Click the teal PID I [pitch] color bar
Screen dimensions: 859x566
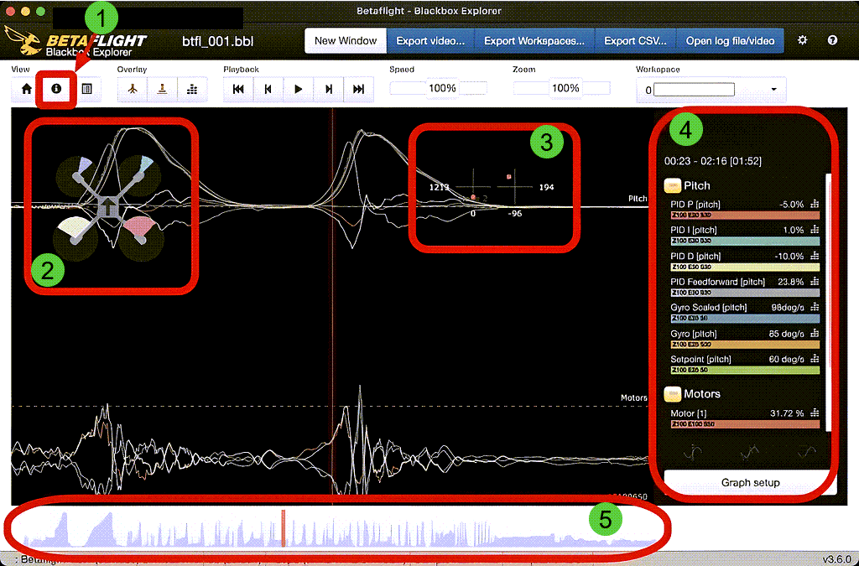click(x=745, y=241)
